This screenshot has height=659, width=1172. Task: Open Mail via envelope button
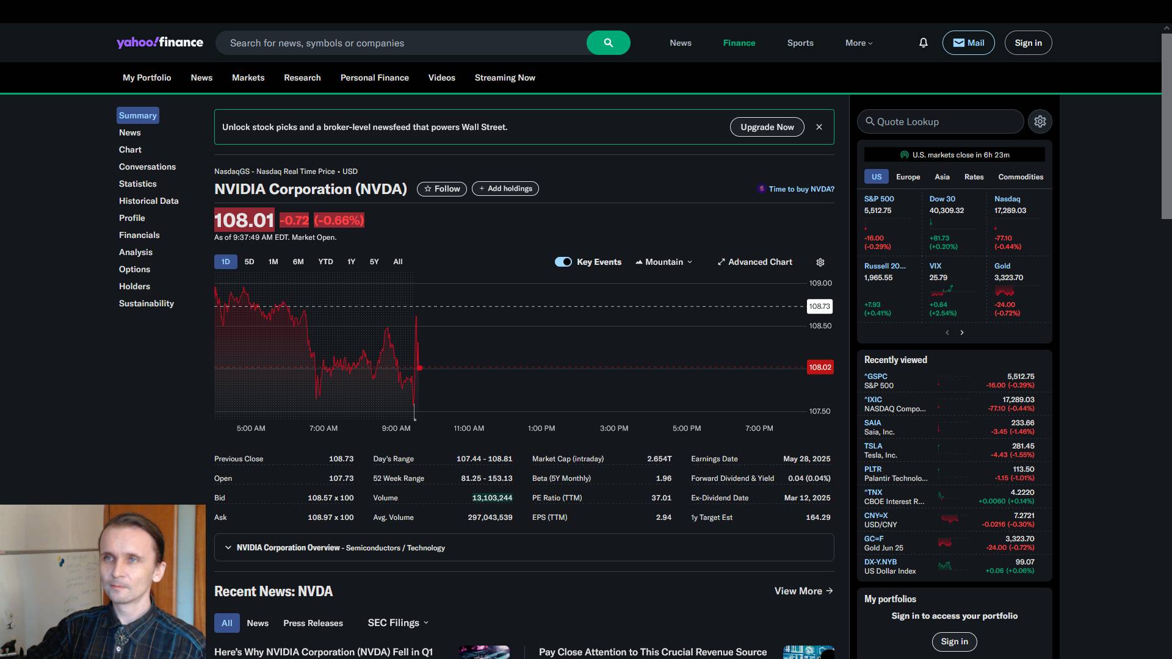[x=968, y=43]
